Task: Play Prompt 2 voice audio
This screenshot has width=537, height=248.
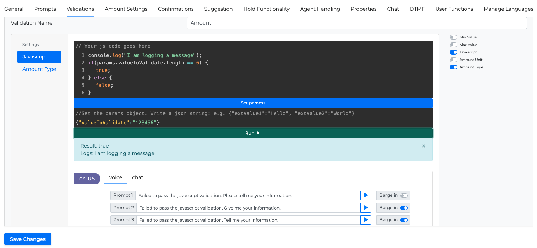Action: tap(366, 208)
